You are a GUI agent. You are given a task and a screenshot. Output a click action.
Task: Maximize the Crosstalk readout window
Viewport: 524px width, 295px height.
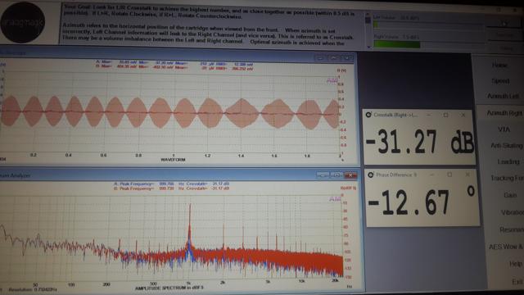445,115
